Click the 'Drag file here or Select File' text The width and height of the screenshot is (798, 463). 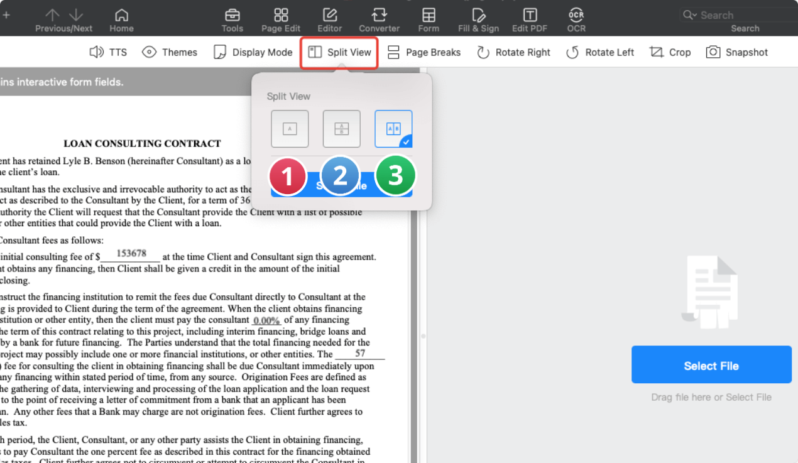(711, 397)
